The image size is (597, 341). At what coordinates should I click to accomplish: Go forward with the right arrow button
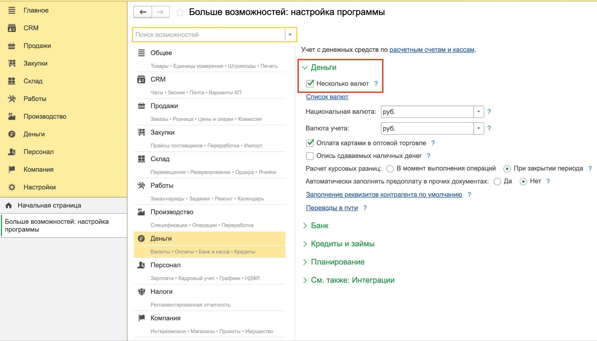tap(161, 12)
